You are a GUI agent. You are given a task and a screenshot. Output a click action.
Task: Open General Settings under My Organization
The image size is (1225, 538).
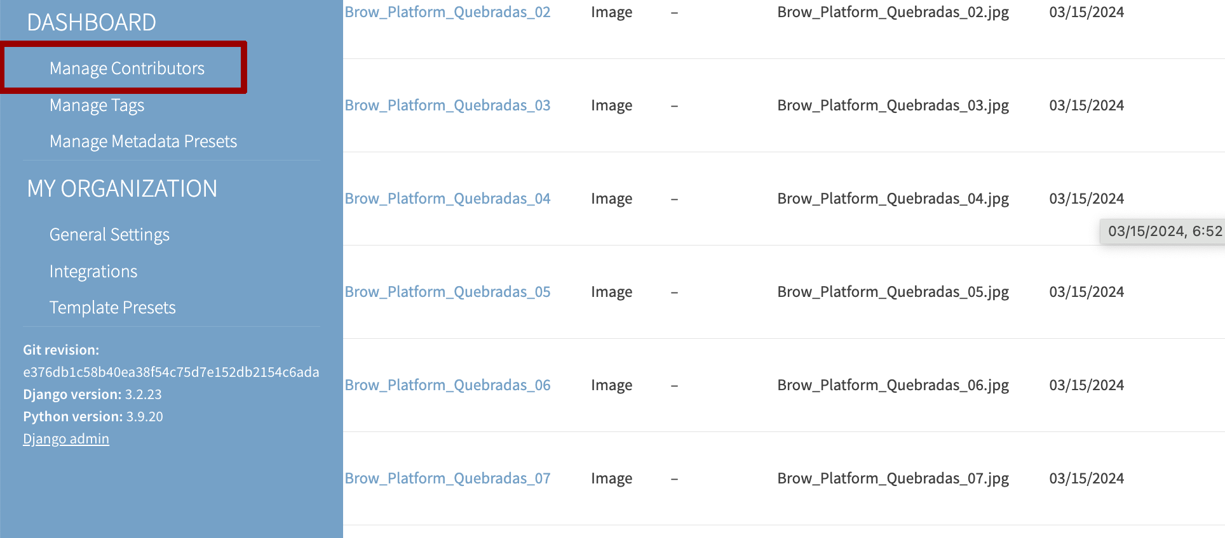(109, 234)
